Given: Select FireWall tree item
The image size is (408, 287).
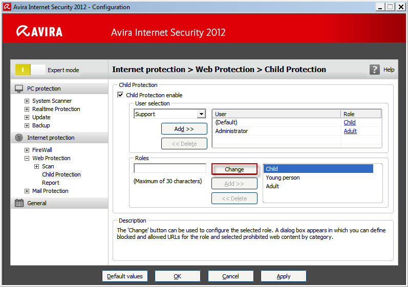Looking at the screenshot, I should [42, 150].
